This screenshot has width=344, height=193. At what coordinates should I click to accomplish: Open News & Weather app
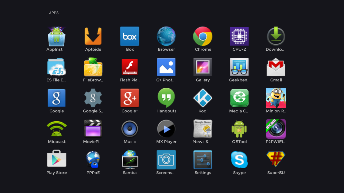(x=203, y=129)
